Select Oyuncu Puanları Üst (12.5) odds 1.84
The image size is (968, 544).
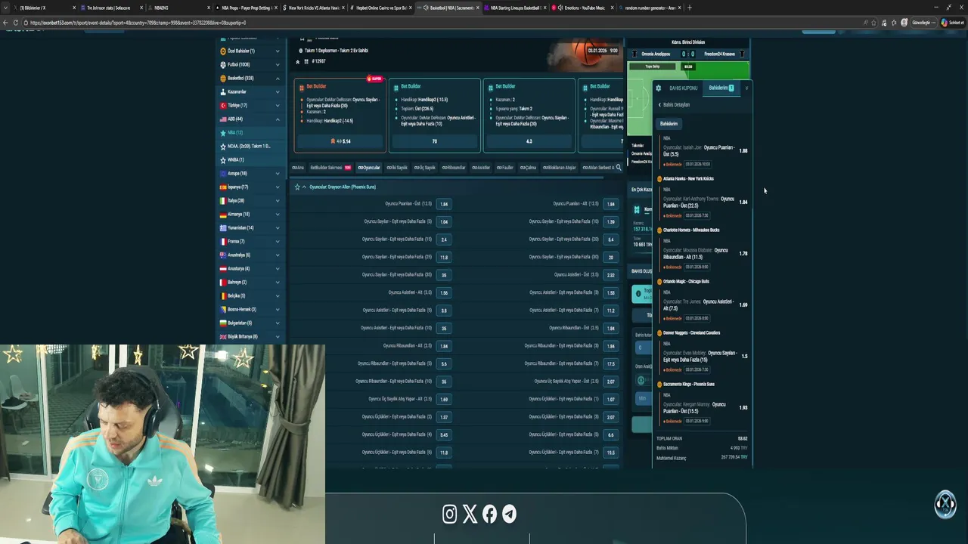(444, 204)
